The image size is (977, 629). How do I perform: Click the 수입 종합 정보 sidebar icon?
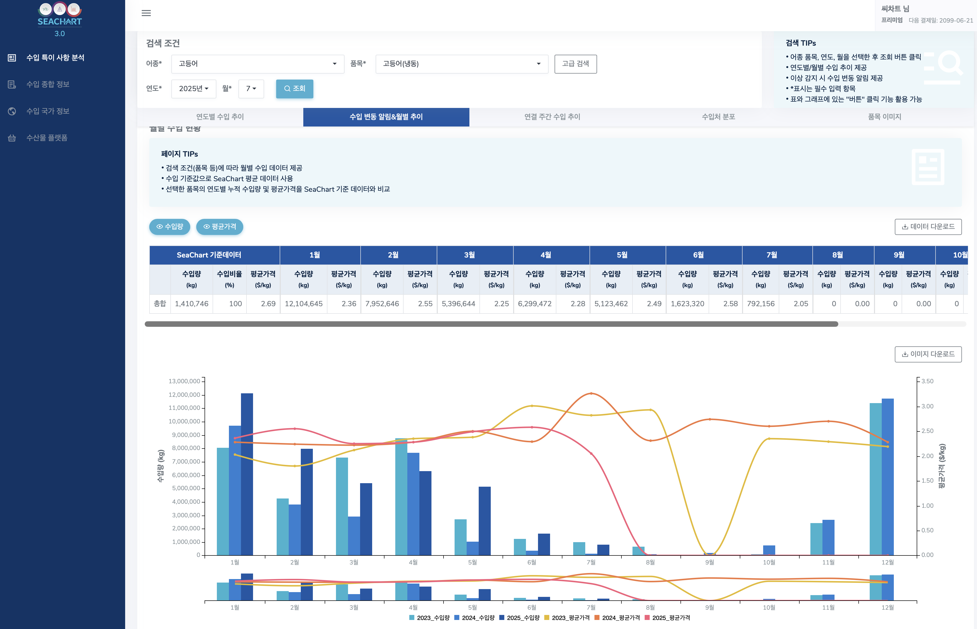12,85
